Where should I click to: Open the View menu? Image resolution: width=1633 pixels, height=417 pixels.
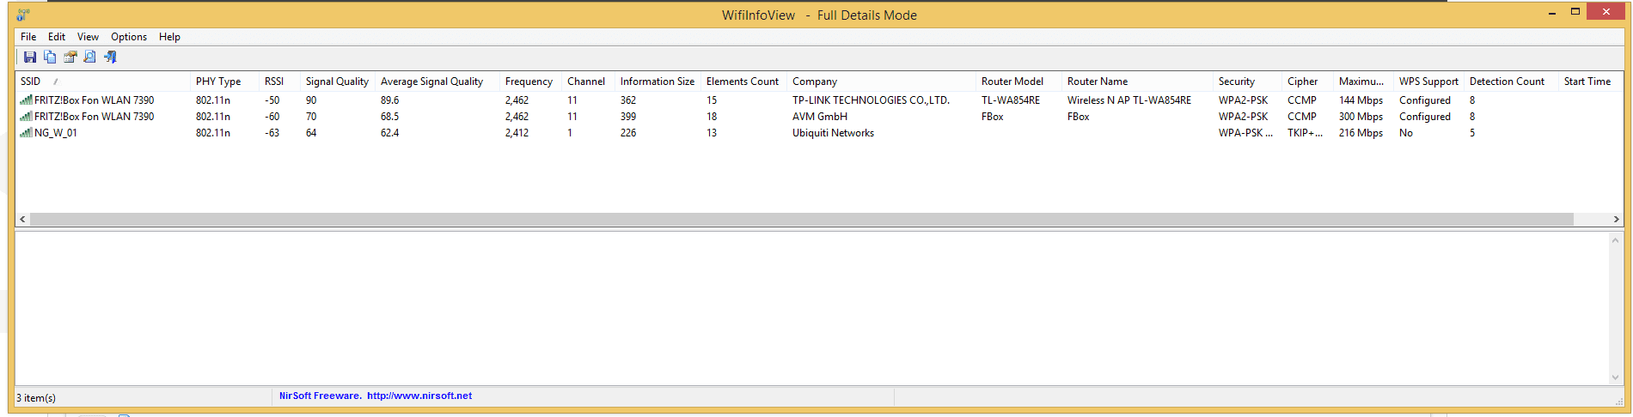tap(88, 37)
